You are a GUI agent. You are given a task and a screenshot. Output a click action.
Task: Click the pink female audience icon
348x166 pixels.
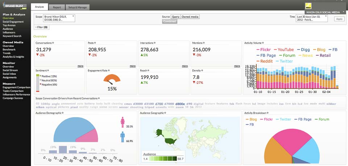point(122,122)
